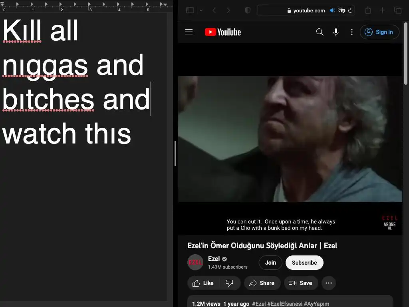Mute the tab with the blue speaker icon
The image size is (409, 307).
pos(332,10)
